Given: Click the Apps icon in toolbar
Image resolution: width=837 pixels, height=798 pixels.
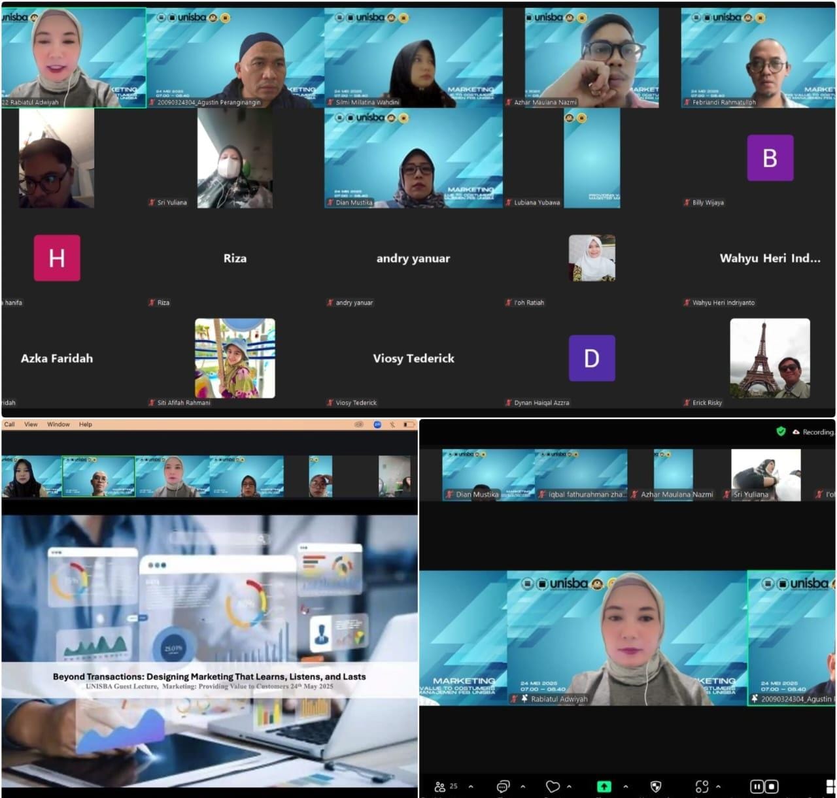Looking at the screenshot, I should coord(702,786).
